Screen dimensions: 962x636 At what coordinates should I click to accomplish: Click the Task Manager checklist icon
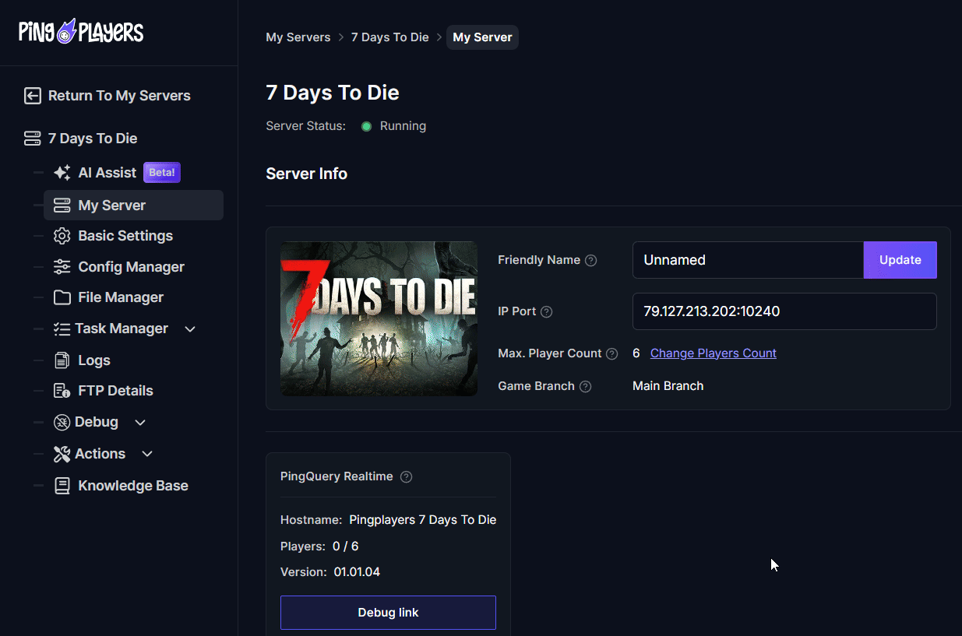[x=62, y=329]
